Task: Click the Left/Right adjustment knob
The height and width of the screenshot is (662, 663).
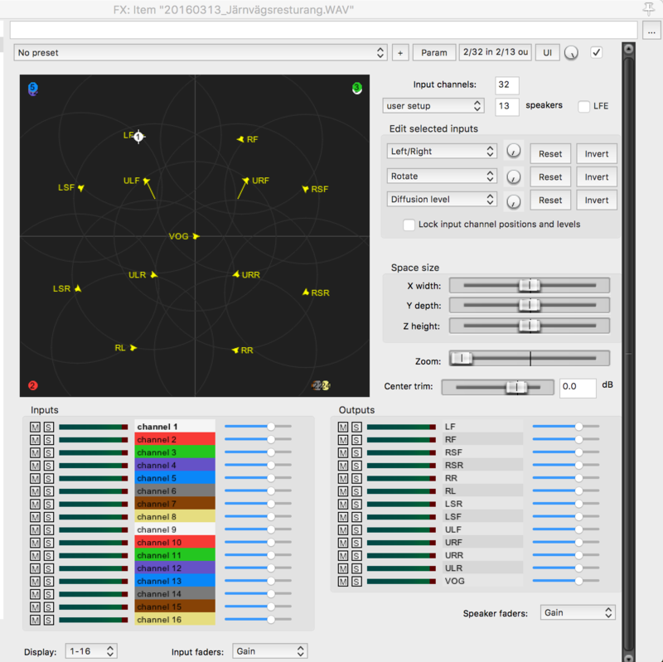Action: (x=514, y=152)
